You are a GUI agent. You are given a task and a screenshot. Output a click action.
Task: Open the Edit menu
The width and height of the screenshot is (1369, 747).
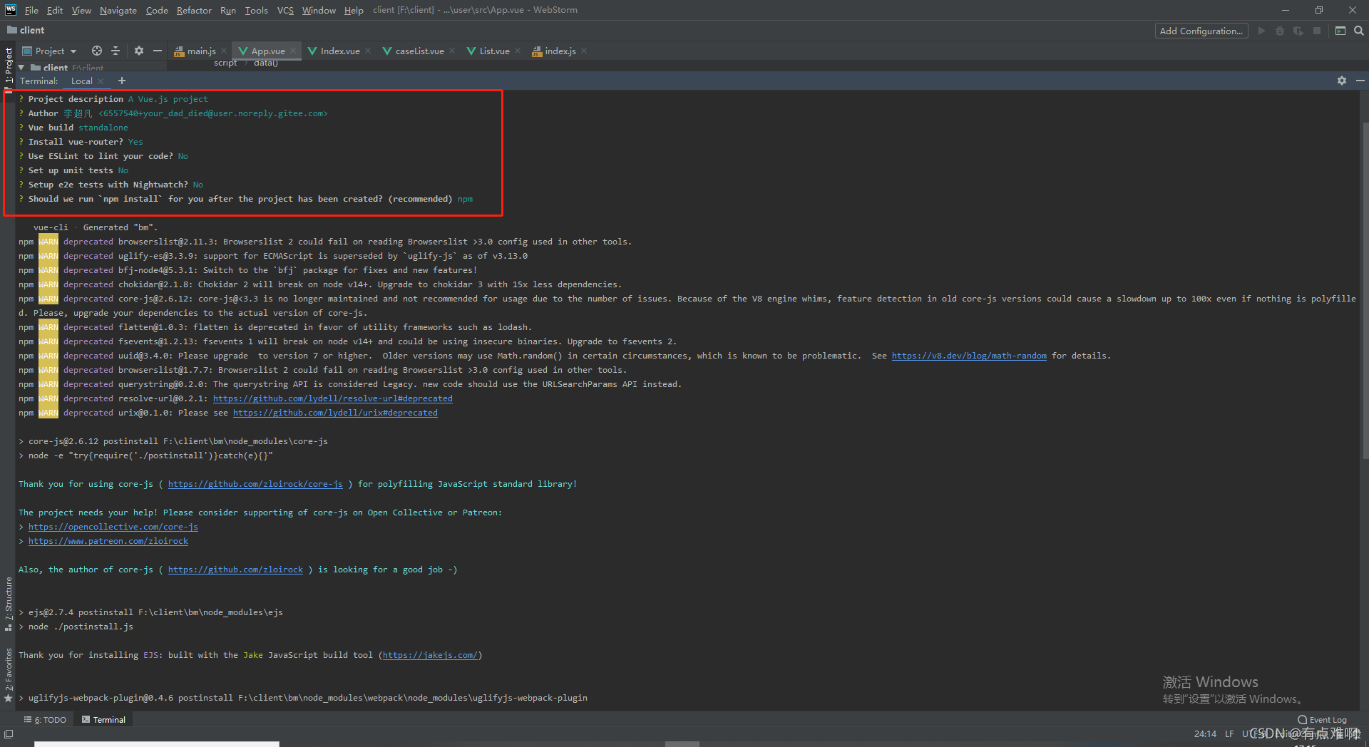click(55, 10)
